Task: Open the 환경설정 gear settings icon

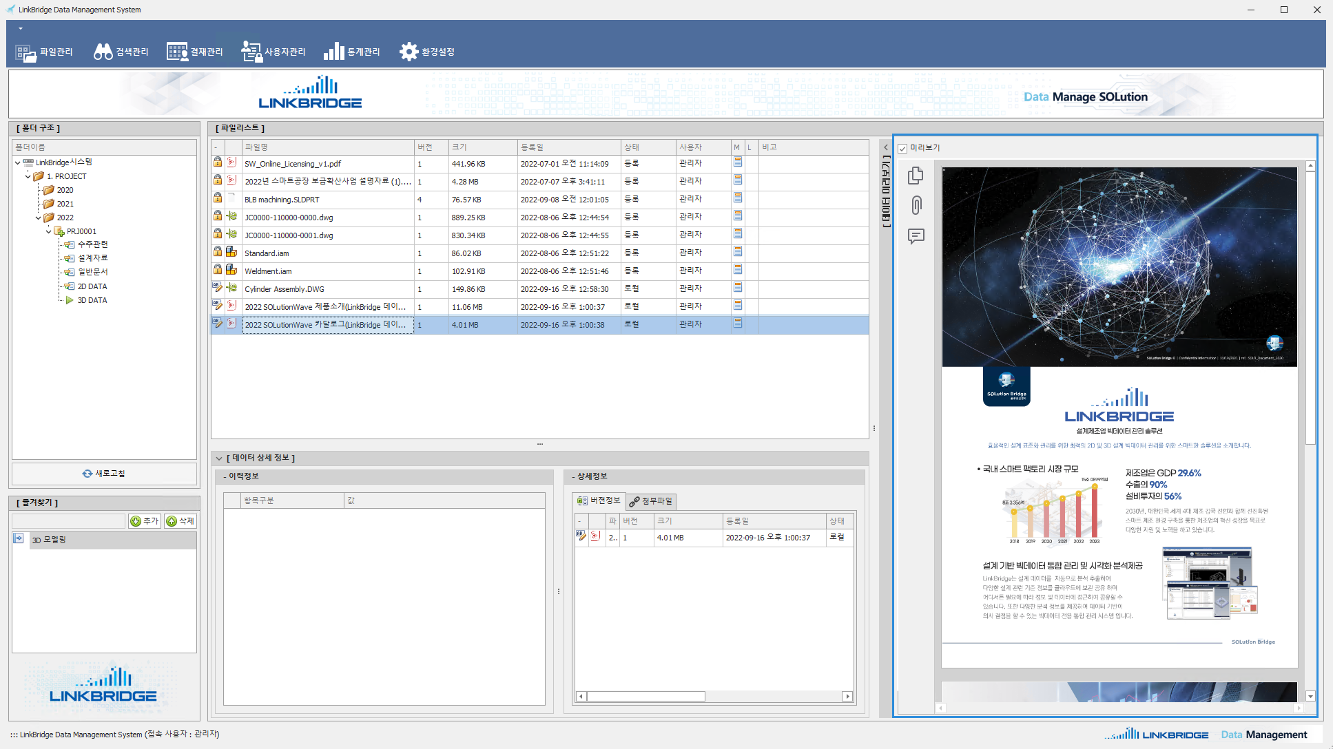Action: (x=409, y=52)
